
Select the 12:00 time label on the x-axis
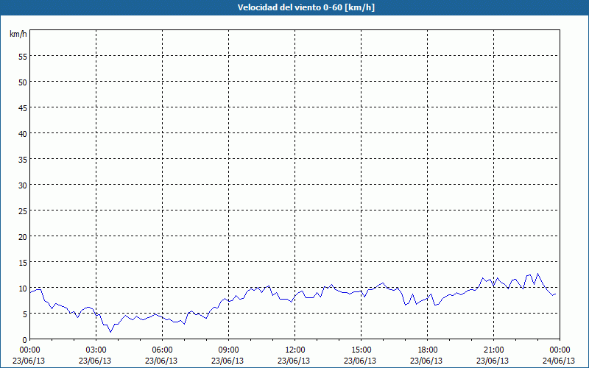pos(294,350)
